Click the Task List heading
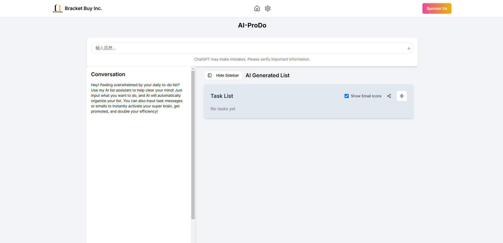Viewport: 503px width, 243px height. (x=222, y=96)
